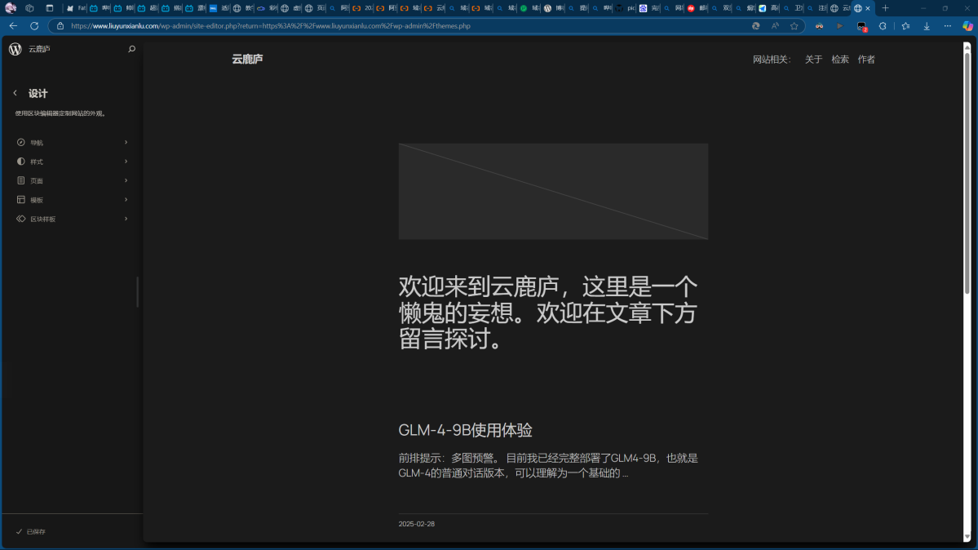
Task: Click the WordPress logo icon
Action: coord(15,49)
